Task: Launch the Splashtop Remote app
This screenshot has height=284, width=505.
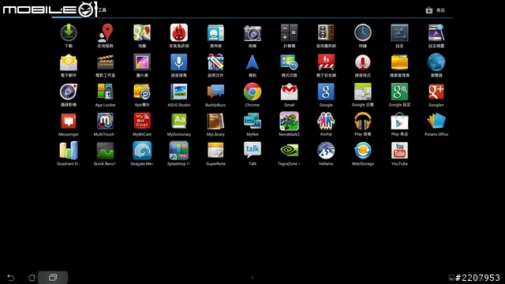Action: [179, 151]
